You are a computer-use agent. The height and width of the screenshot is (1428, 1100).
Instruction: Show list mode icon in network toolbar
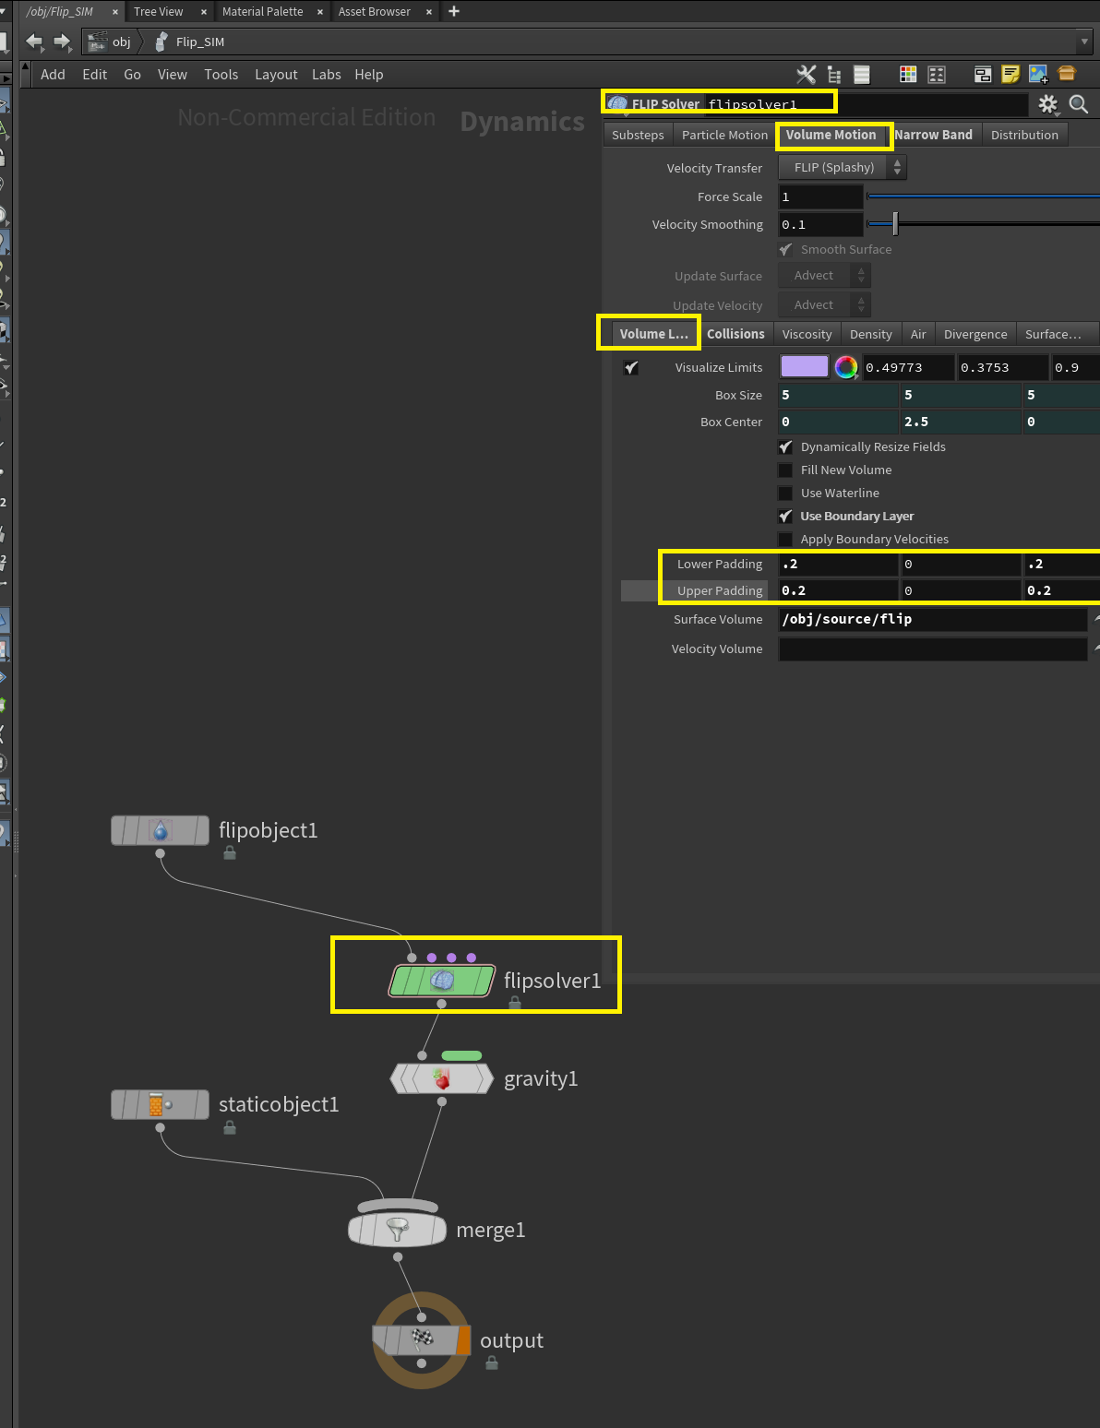click(x=862, y=75)
